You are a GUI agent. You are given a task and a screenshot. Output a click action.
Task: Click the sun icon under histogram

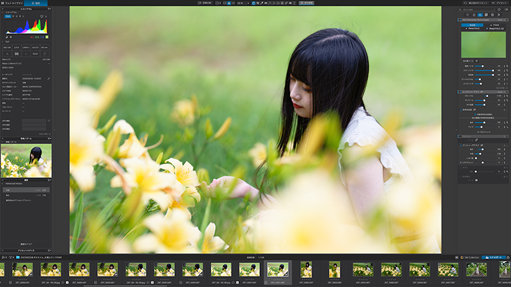point(11,37)
